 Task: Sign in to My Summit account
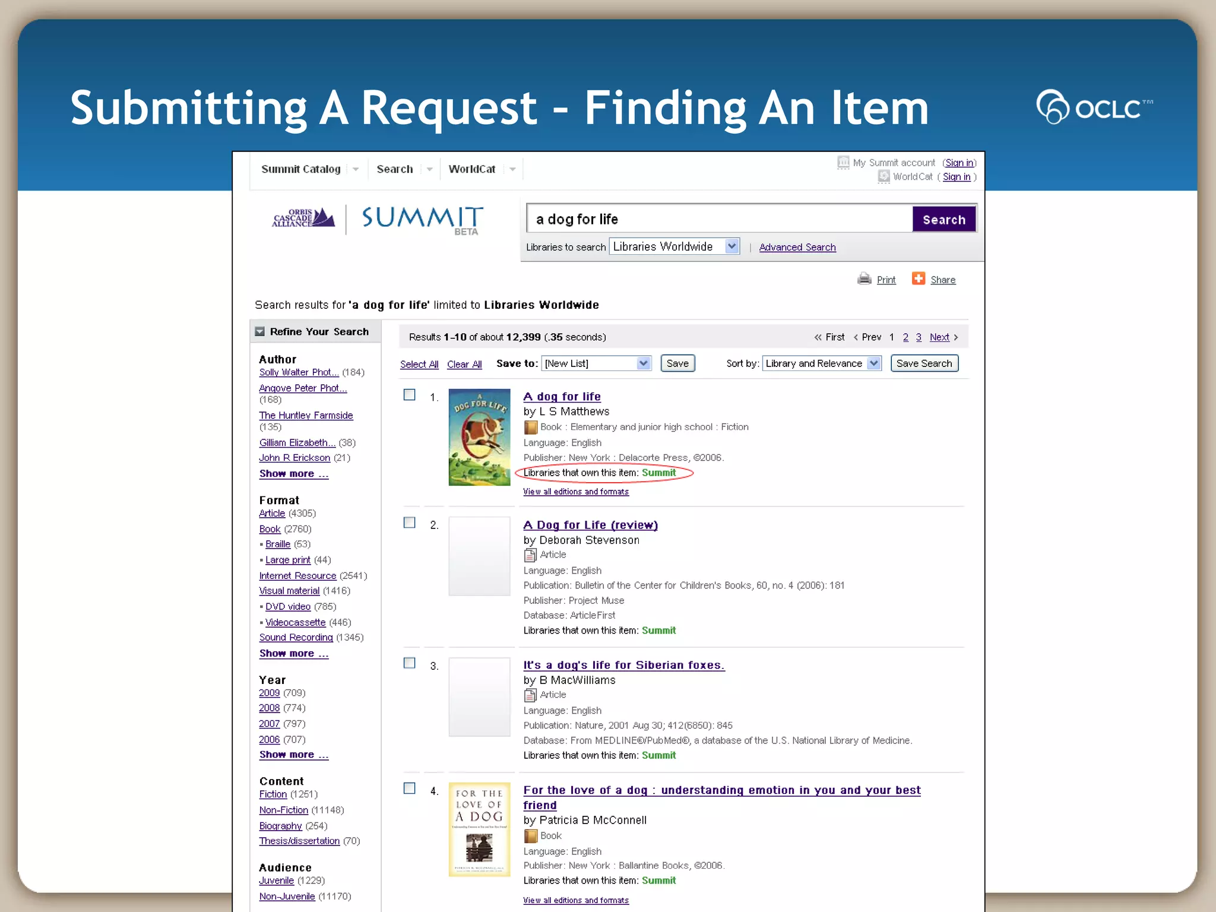pyautogui.click(x=959, y=163)
